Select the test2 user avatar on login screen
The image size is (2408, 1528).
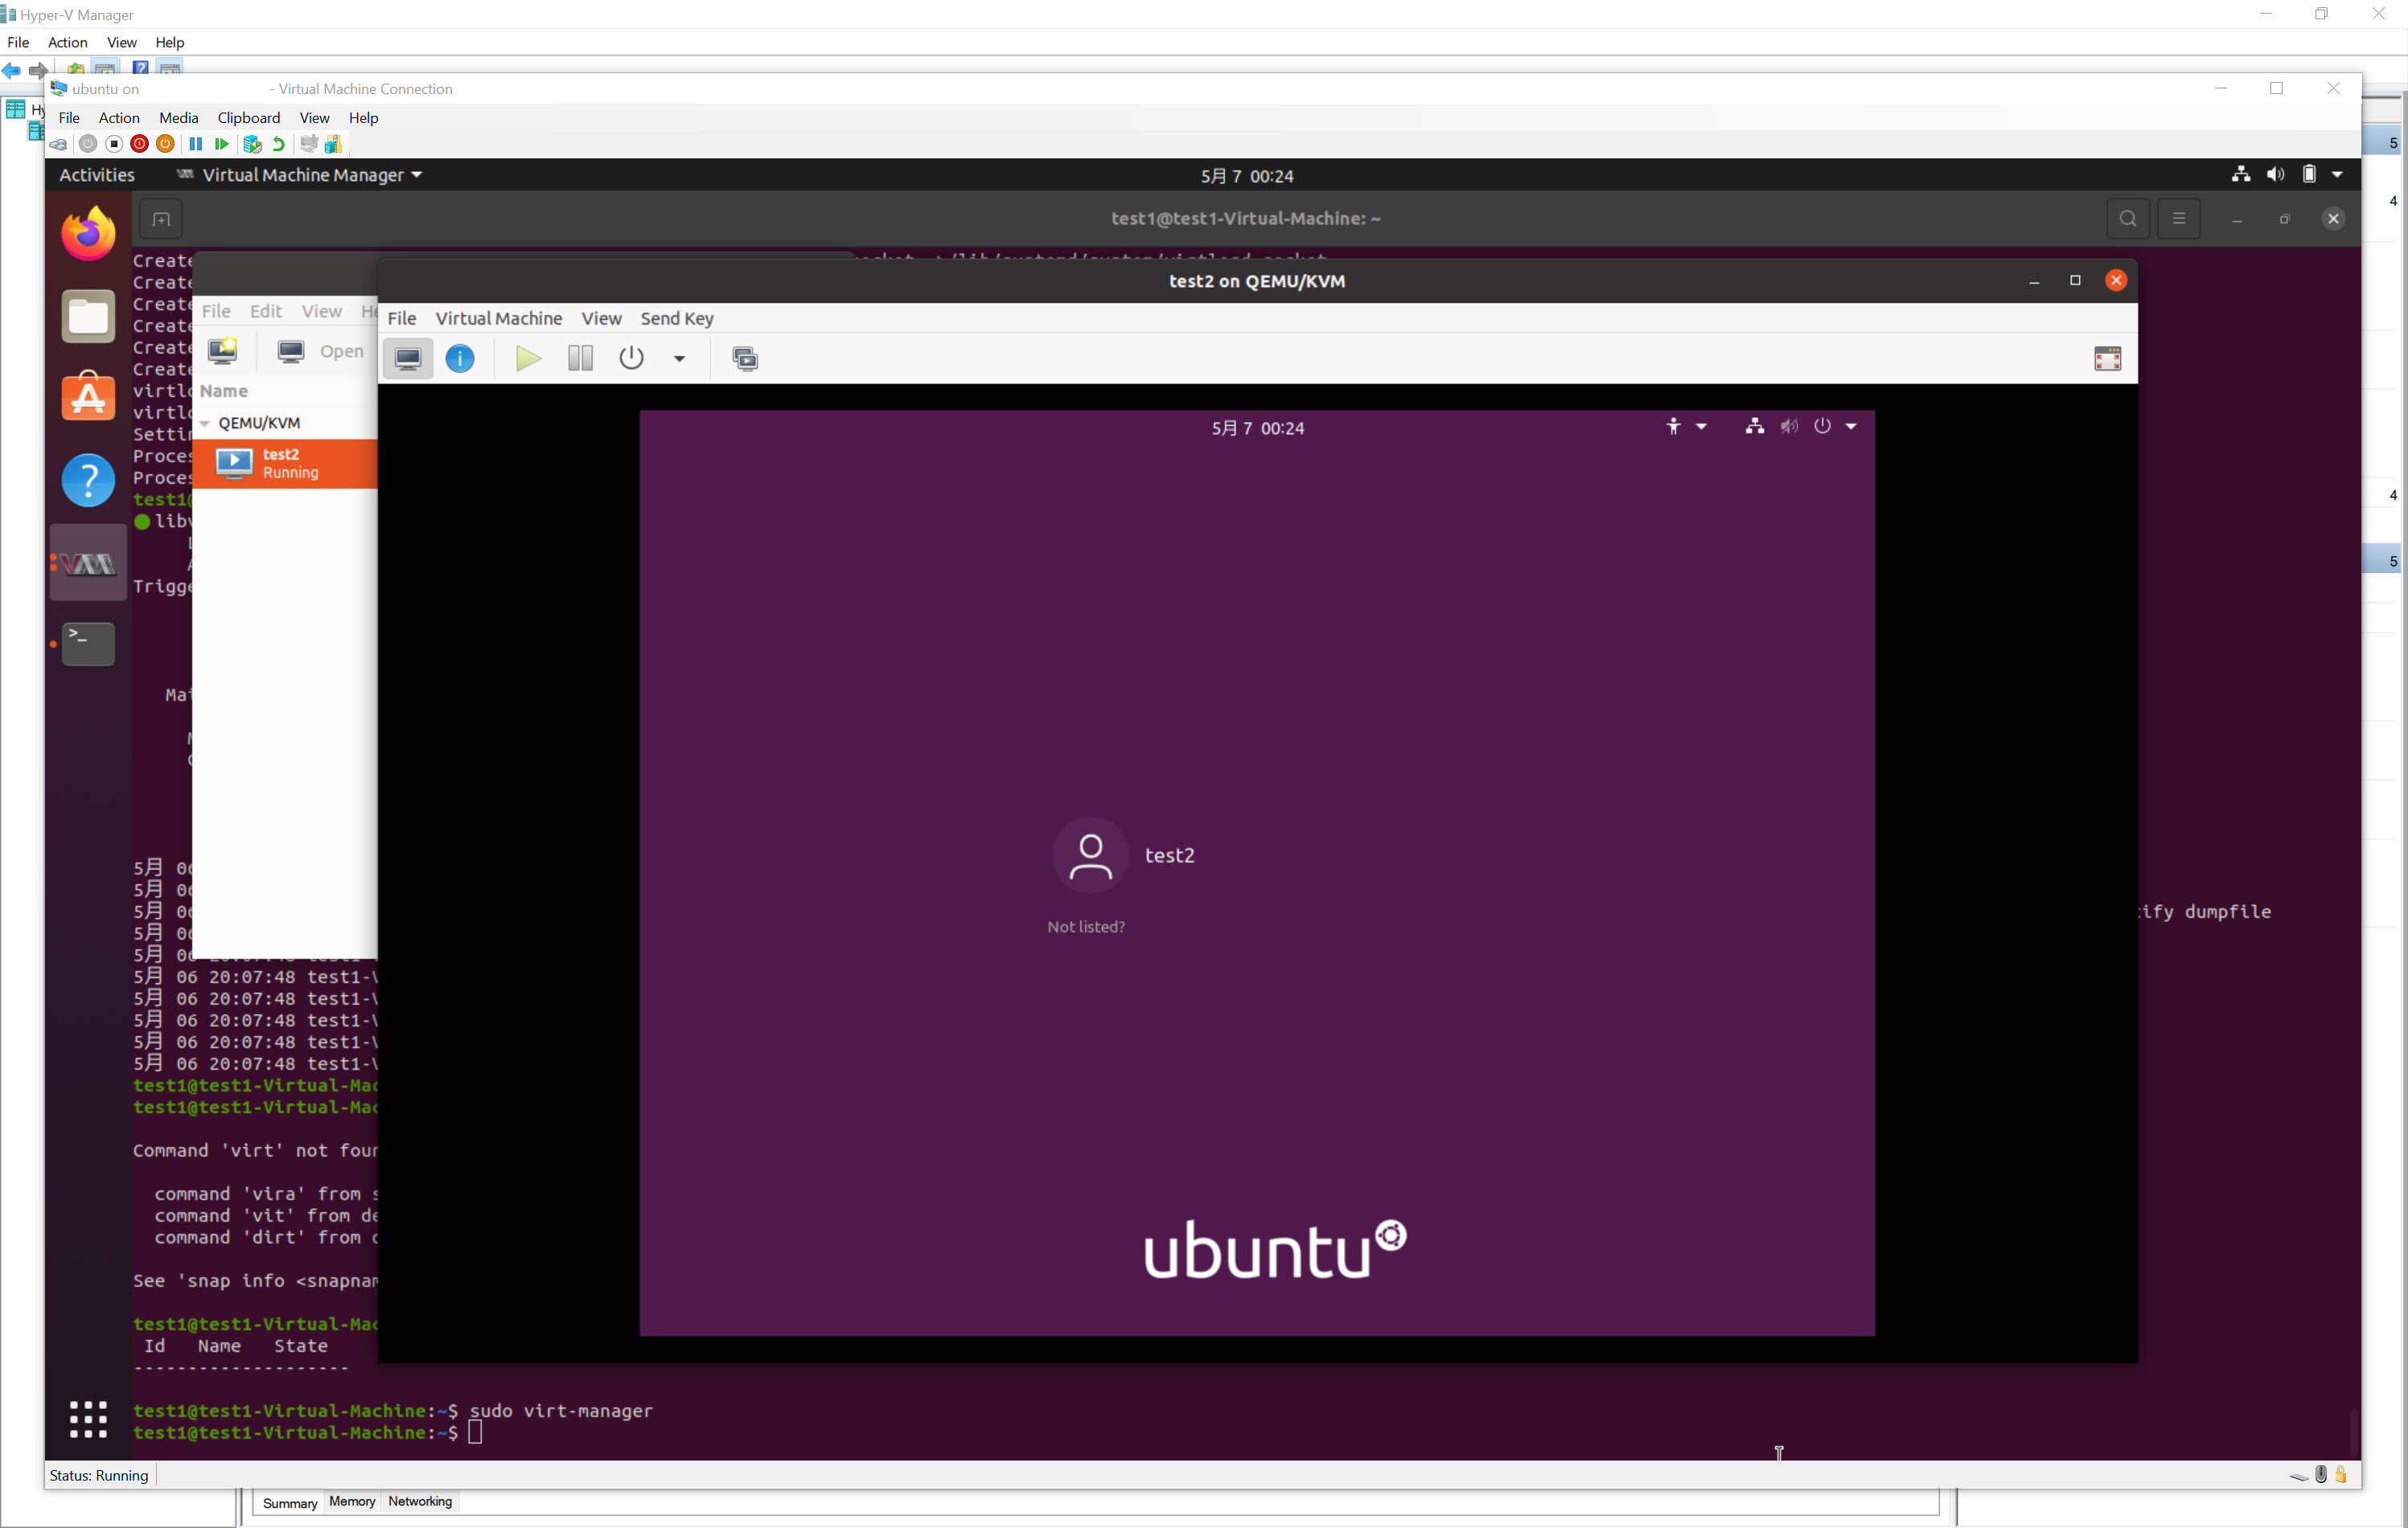click(1090, 855)
